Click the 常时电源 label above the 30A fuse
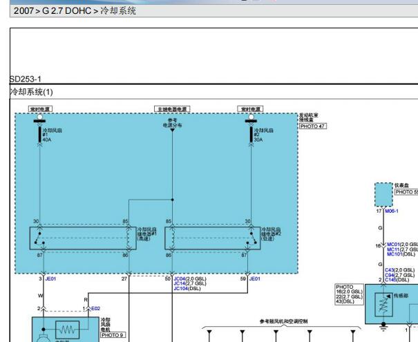Screen dimensions: 418x342 (251, 109)
